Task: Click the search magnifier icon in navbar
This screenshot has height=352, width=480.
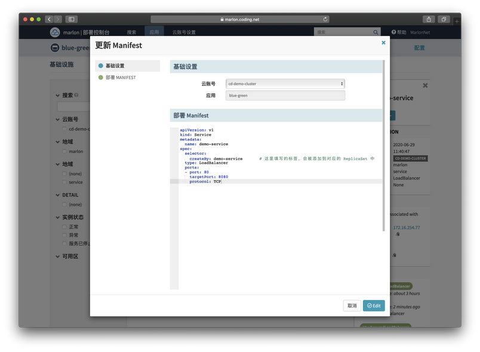Action: 376,32
